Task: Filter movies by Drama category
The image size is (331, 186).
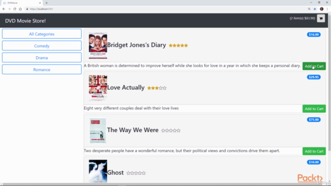Action: coord(42,57)
